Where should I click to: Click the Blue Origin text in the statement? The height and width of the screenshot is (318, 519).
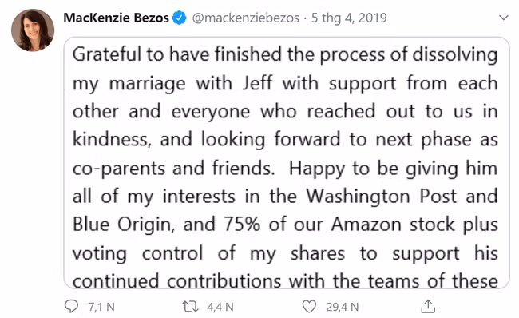click(122, 225)
